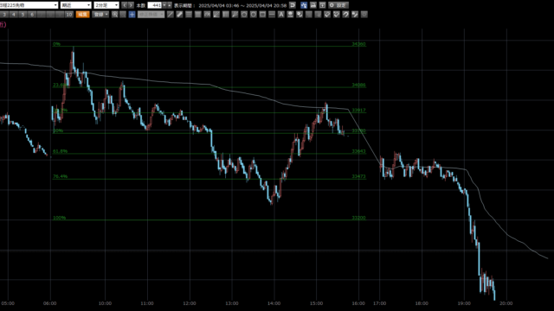Viewport: 554px width, 311px height.
Task: Click the 33643 price label
Action: coord(358,151)
